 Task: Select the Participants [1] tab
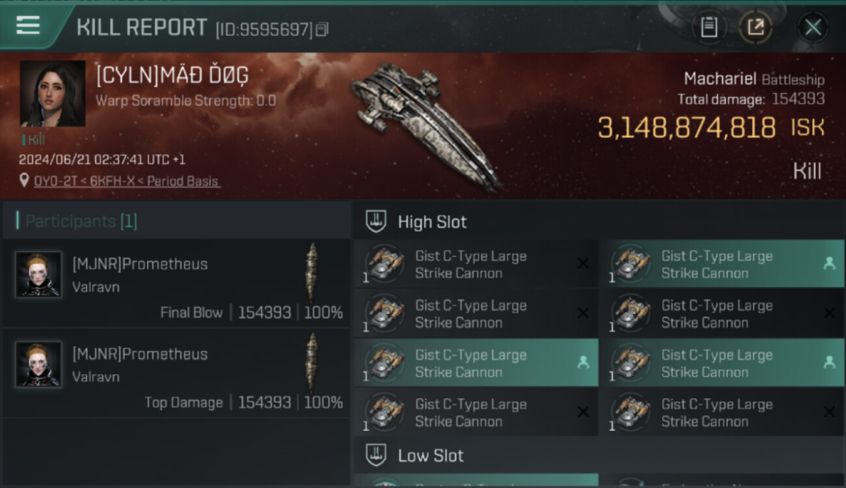[81, 221]
